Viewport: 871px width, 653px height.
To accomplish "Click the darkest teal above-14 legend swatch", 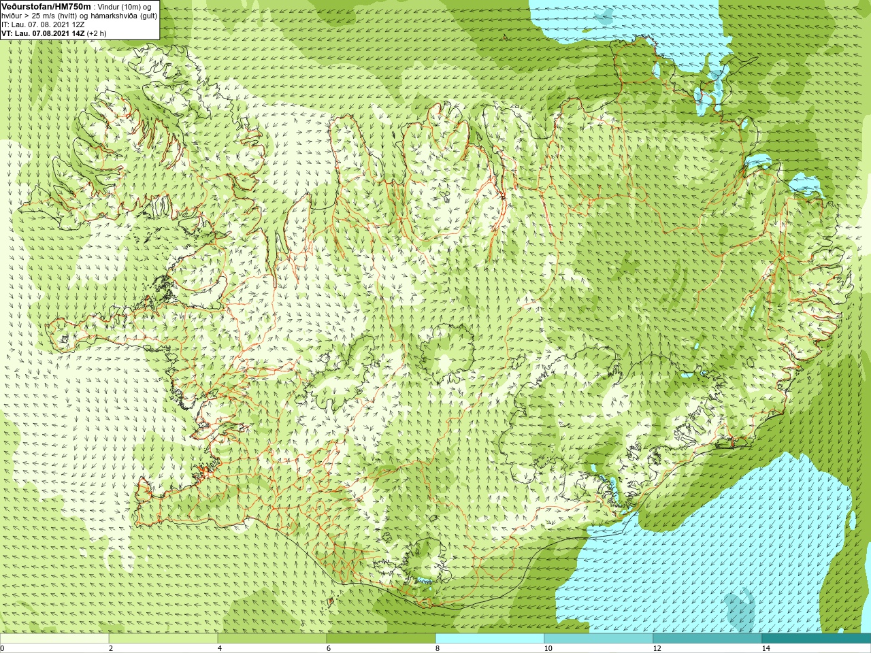I will (817, 638).
